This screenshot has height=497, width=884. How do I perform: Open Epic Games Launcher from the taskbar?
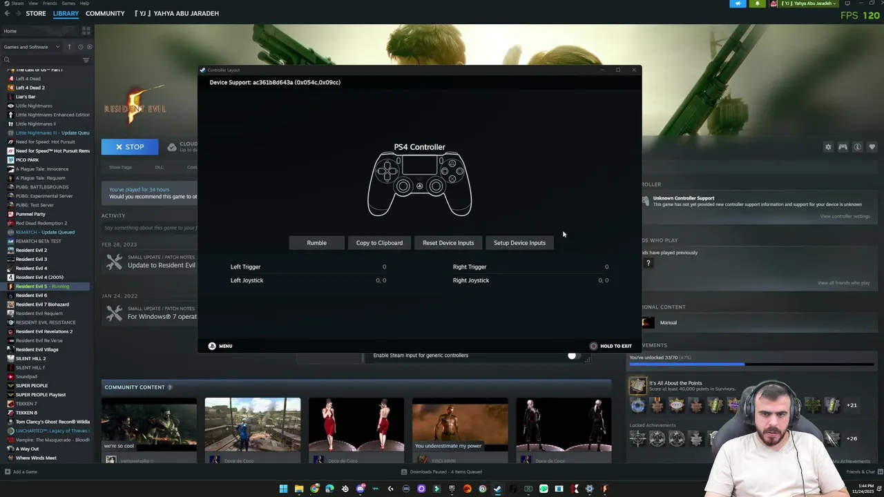[x=452, y=489]
